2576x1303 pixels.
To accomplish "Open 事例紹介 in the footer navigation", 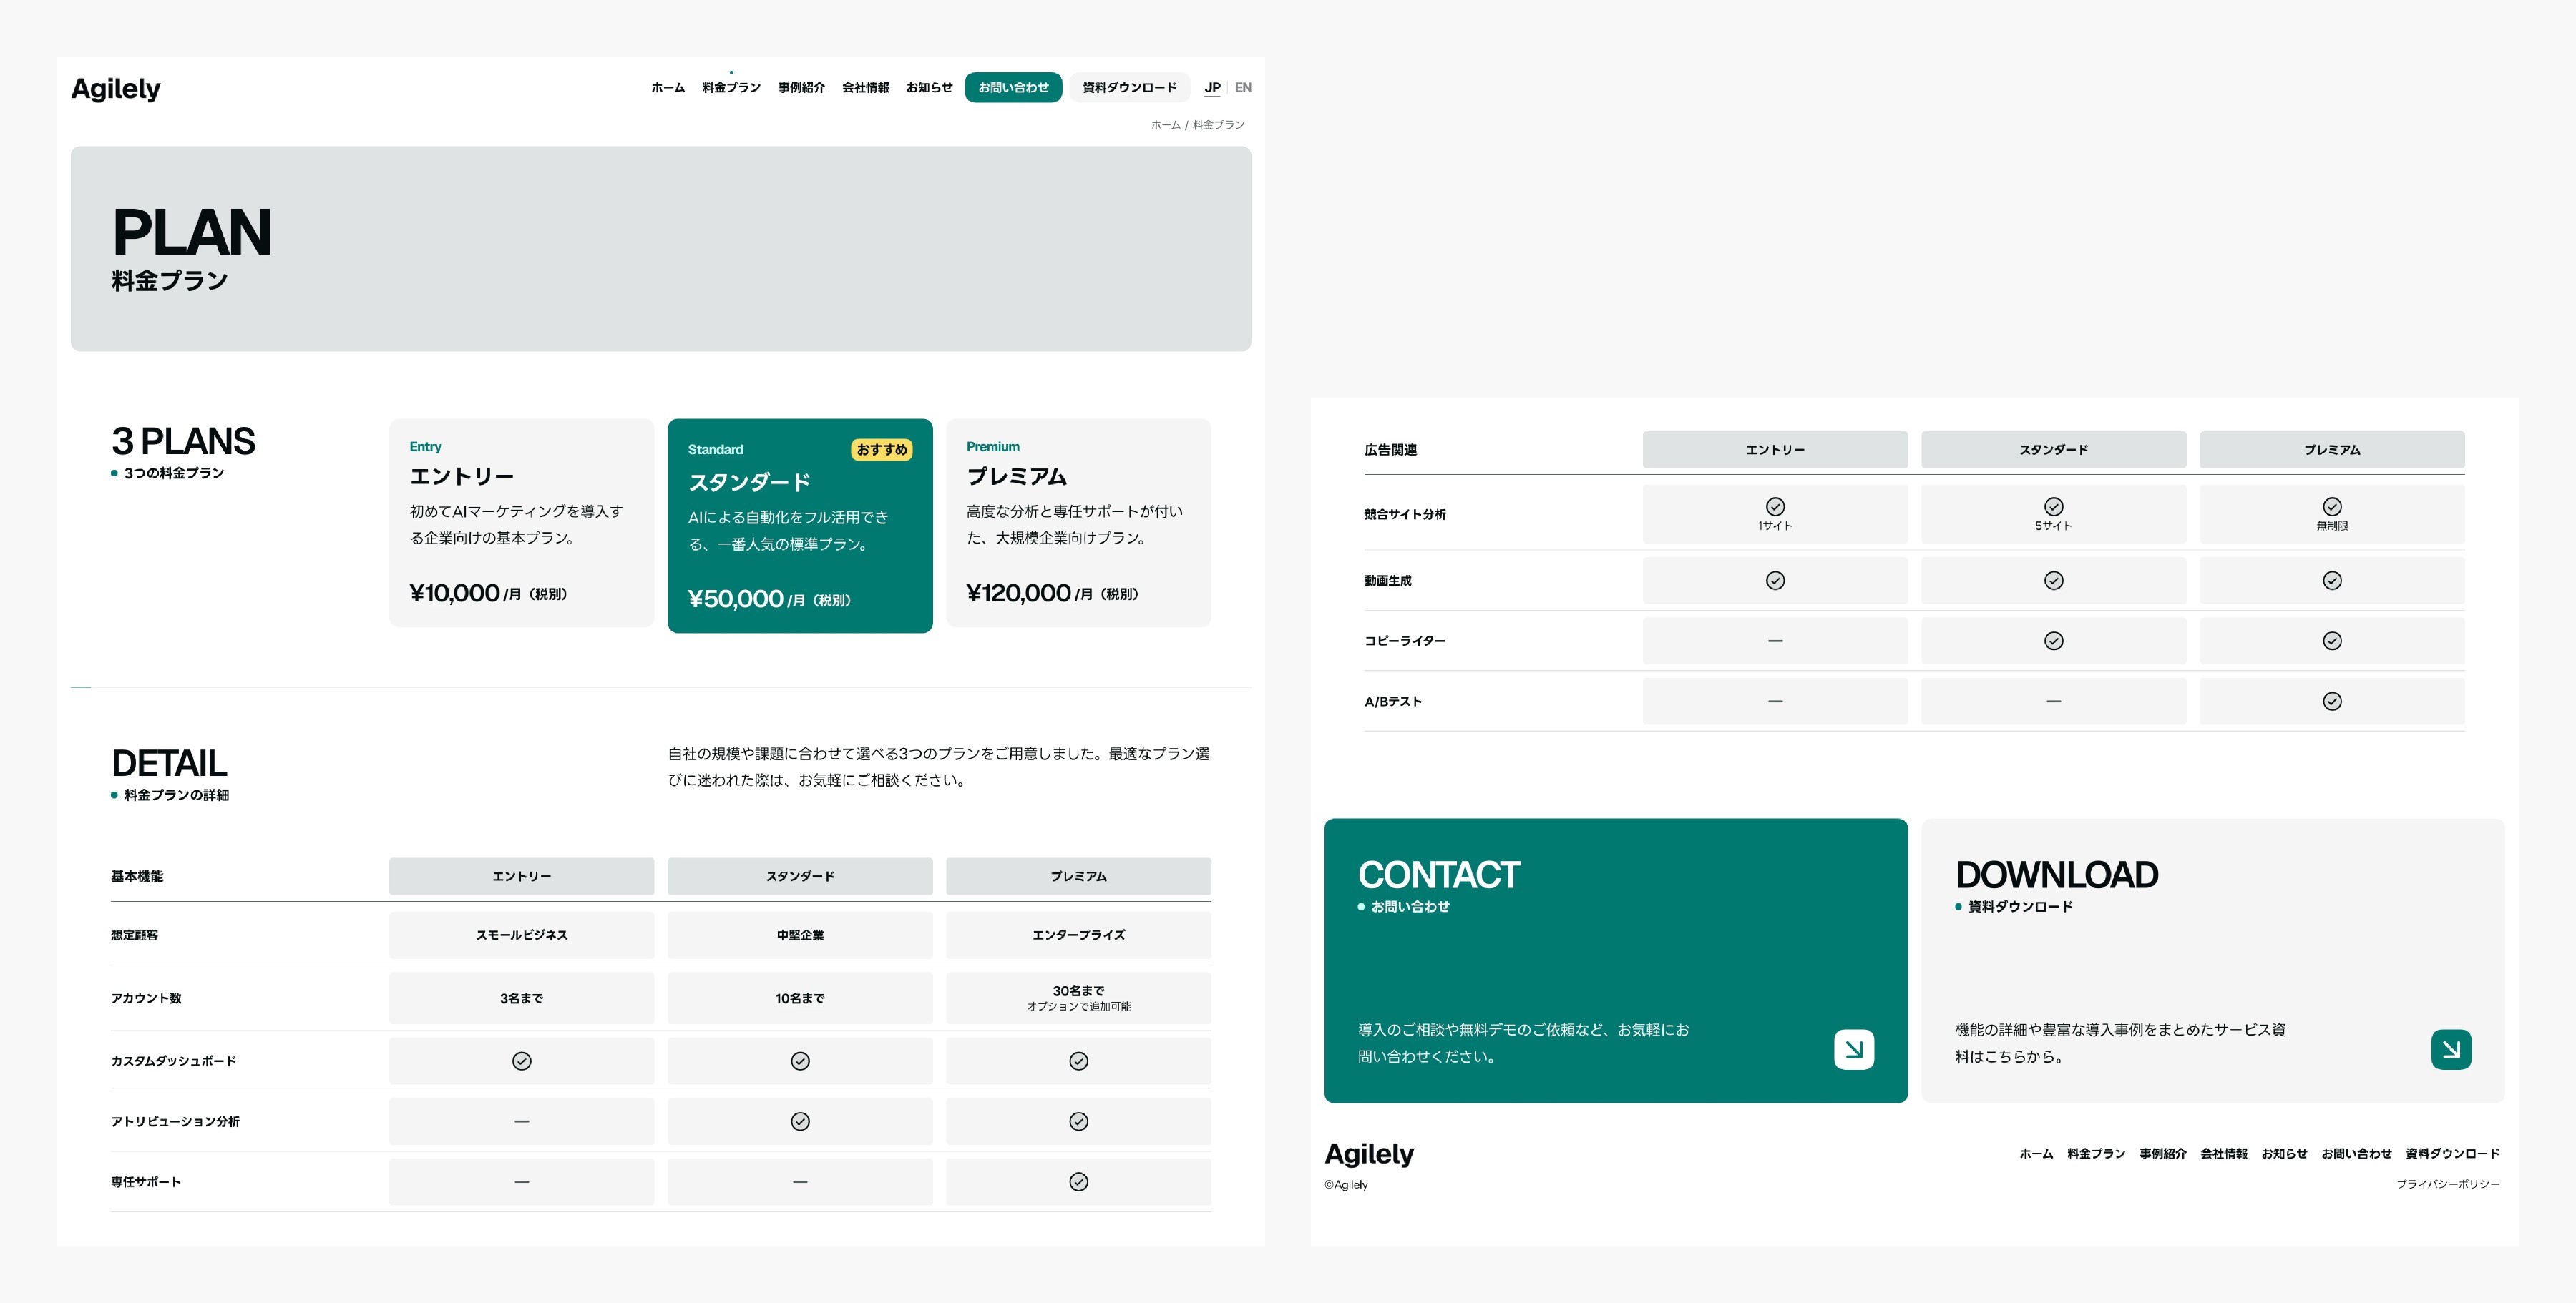I will point(2162,1154).
